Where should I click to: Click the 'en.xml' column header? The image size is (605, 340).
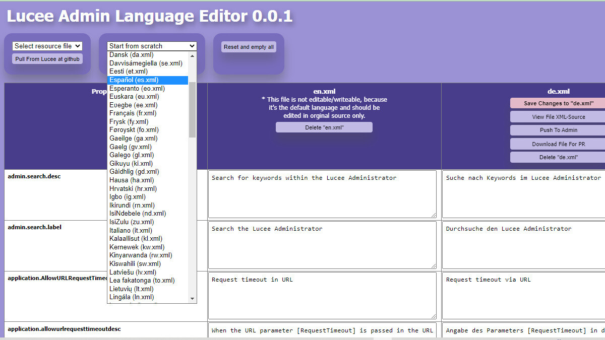(x=324, y=92)
